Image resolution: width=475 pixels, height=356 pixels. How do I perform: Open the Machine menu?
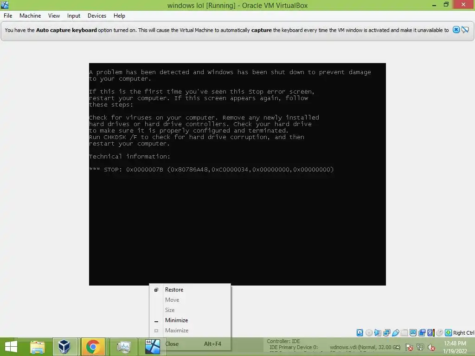tap(30, 16)
